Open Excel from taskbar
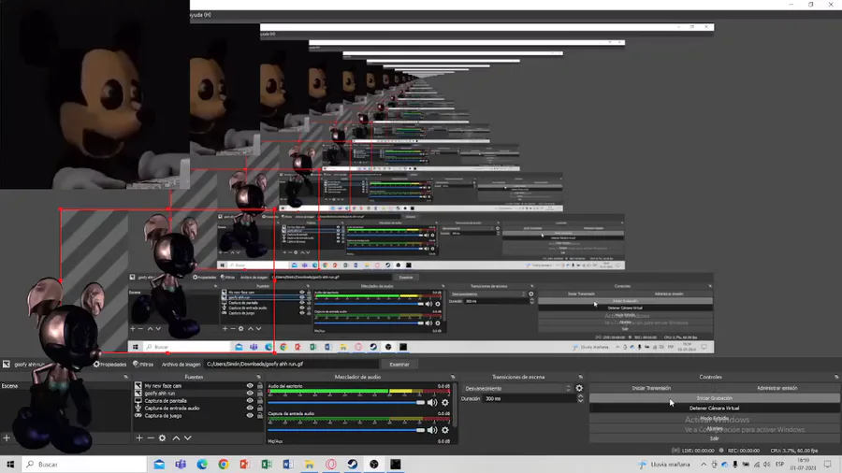 267,465
